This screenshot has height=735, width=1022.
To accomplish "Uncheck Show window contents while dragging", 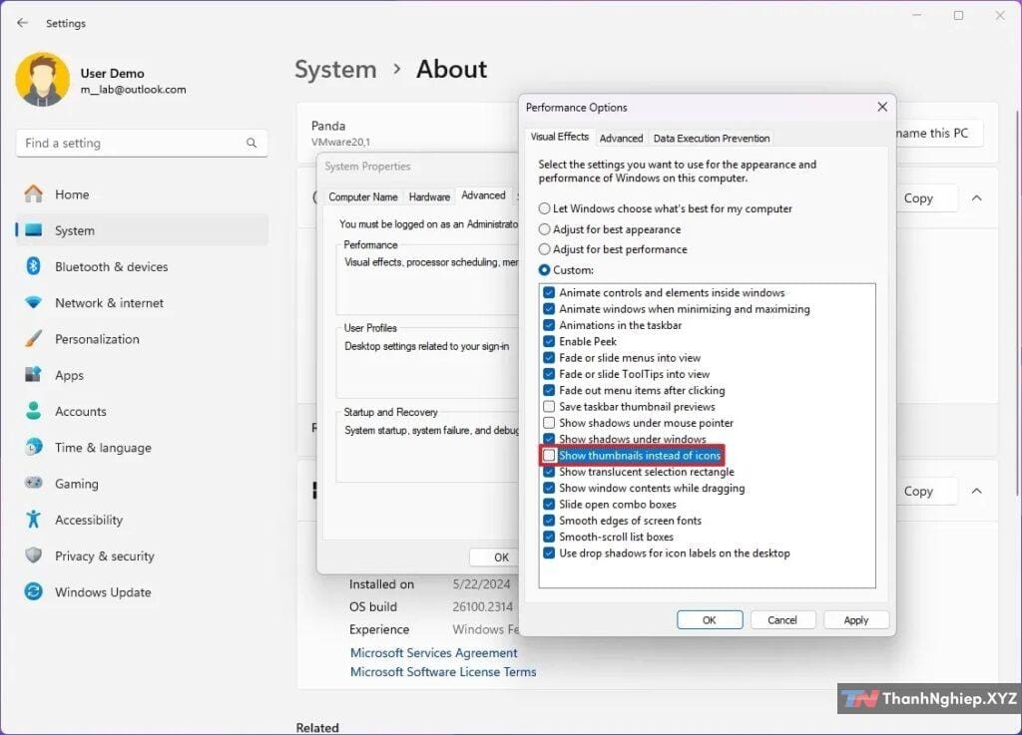I will [x=549, y=489].
